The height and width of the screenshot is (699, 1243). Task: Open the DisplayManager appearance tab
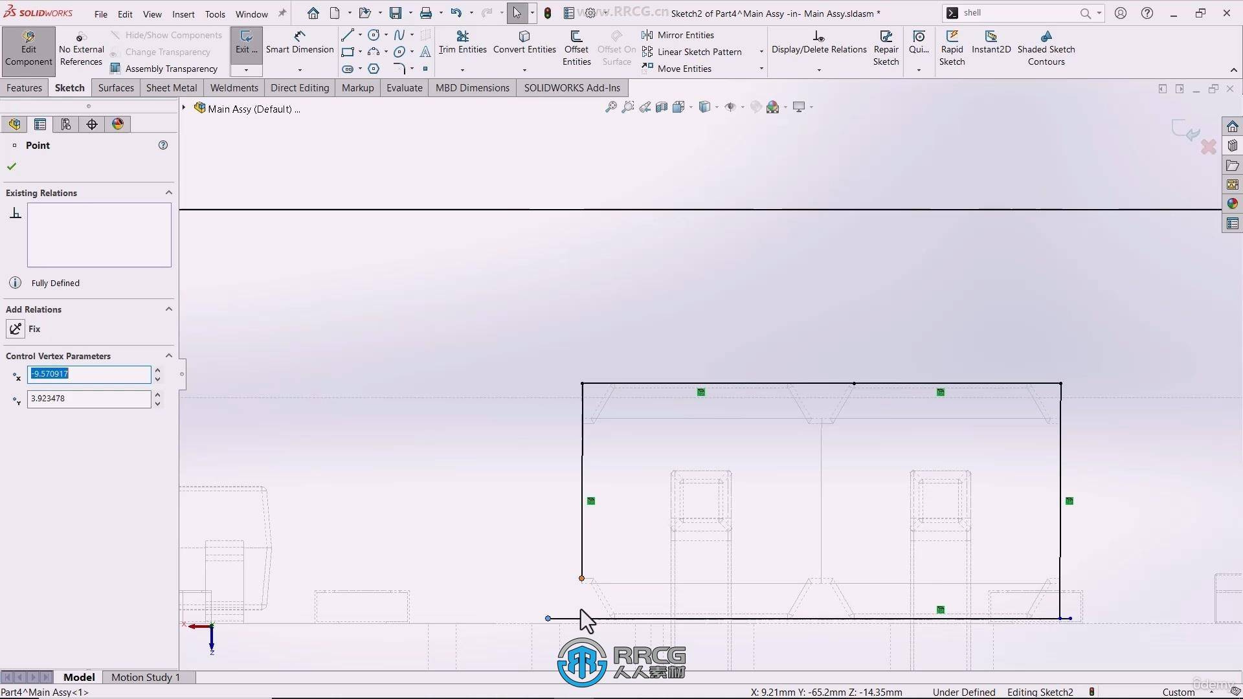click(x=118, y=124)
